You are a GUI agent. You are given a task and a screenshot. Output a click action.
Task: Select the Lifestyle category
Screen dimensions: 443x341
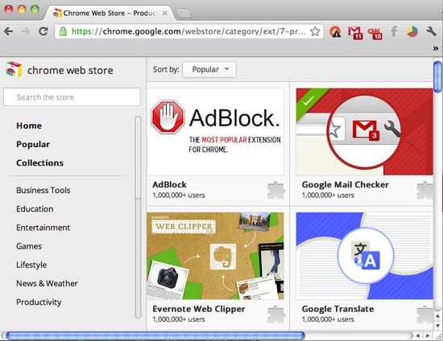click(31, 265)
